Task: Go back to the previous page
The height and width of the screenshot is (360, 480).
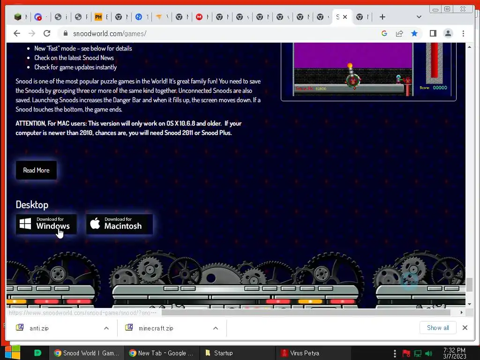Action: (17, 33)
